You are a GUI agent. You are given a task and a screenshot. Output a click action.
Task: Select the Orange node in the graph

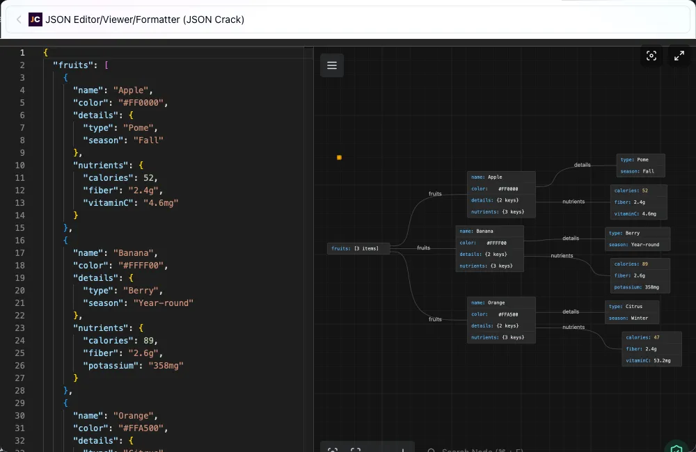(501, 320)
